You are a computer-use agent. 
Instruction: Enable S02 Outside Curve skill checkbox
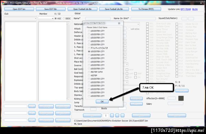pos(147,27)
